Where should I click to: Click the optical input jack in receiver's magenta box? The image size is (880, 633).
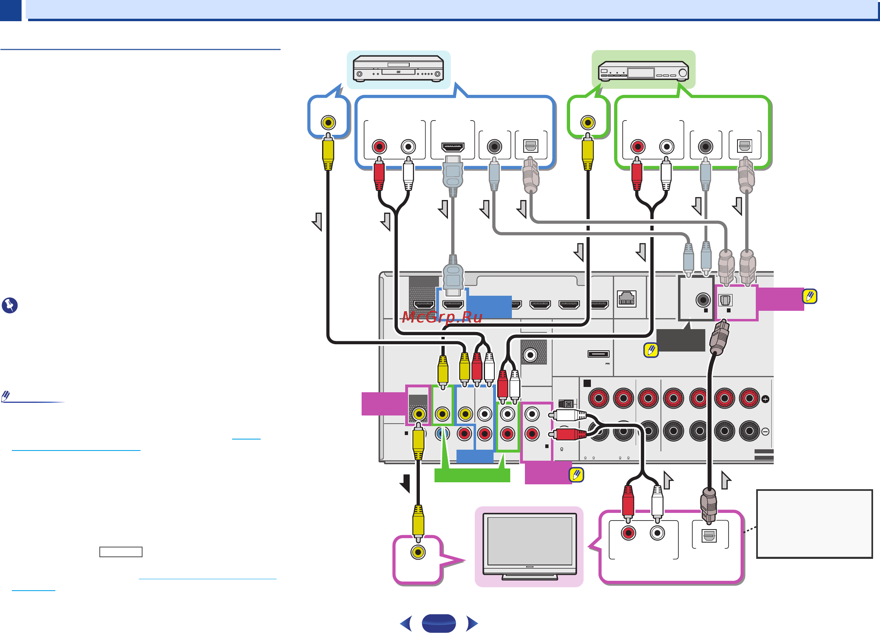click(x=726, y=300)
